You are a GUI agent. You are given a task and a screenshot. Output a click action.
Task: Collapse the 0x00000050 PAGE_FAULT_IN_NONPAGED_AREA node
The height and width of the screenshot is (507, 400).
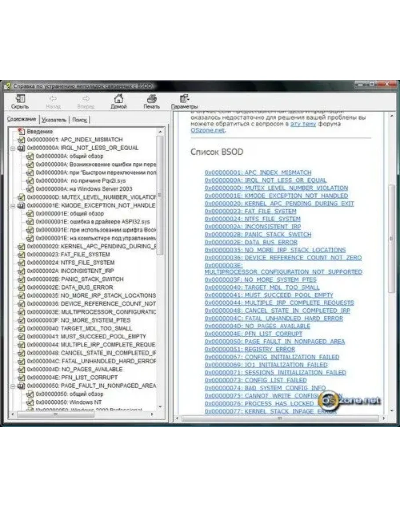click(13, 386)
